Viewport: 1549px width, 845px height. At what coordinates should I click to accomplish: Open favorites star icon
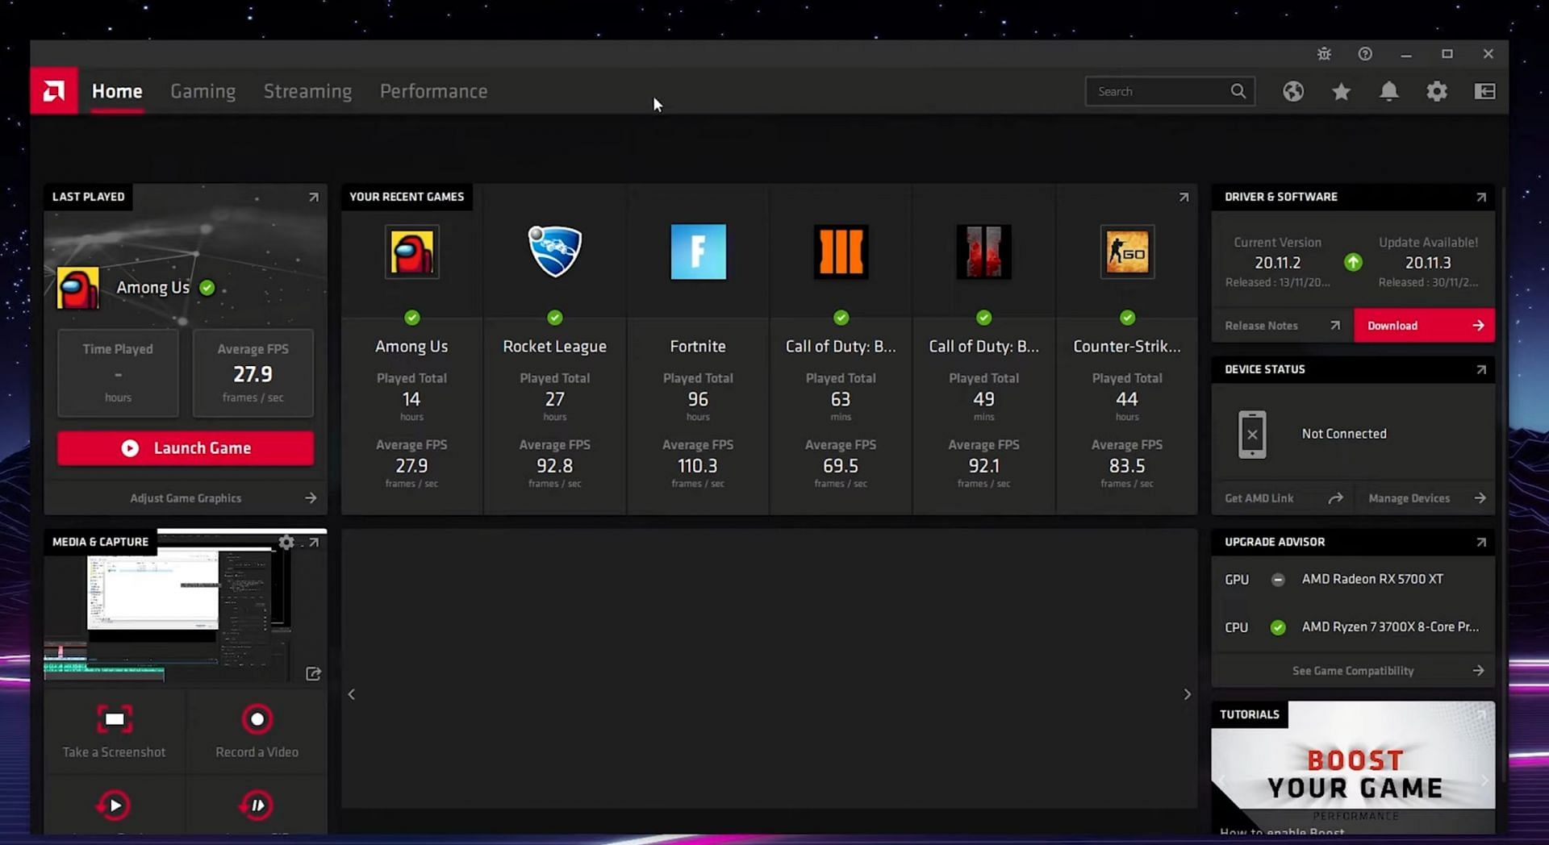point(1341,91)
